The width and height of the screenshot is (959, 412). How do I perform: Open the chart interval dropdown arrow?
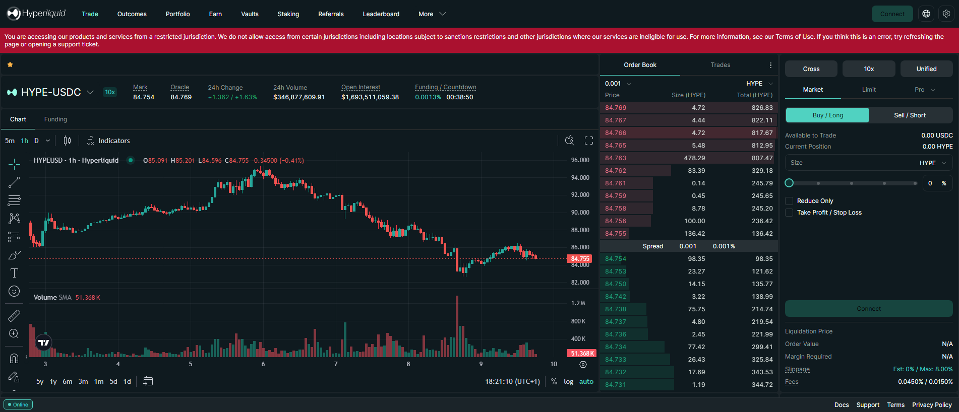coord(48,141)
